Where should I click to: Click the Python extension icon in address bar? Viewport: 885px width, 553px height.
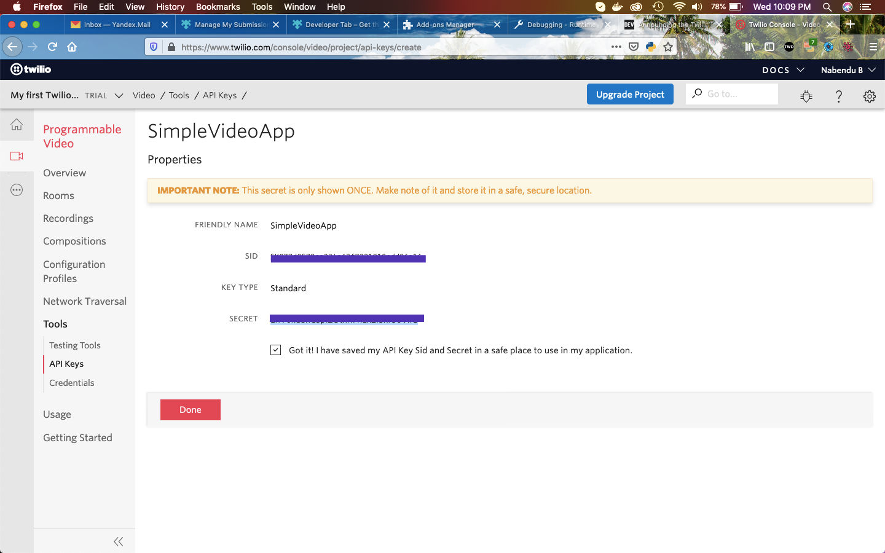click(651, 47)
